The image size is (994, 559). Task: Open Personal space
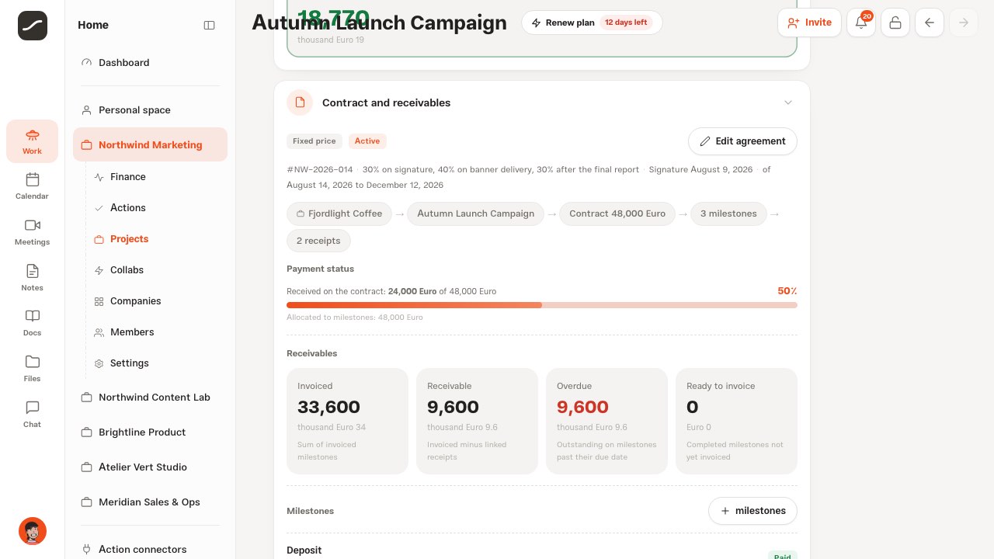coord(150,110)
